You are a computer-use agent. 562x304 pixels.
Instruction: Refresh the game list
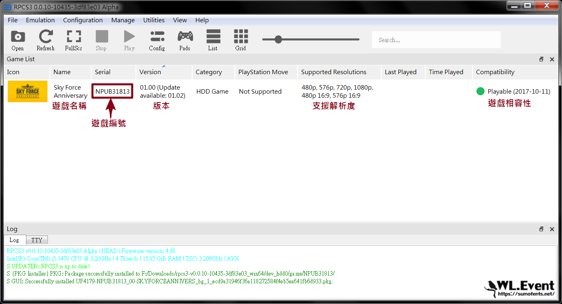pos(45,40)
